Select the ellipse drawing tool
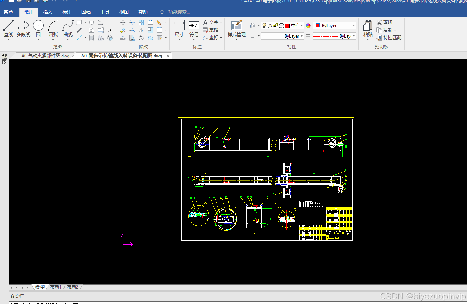This screenshot has height=304, width=467. (x=91, y=22)
